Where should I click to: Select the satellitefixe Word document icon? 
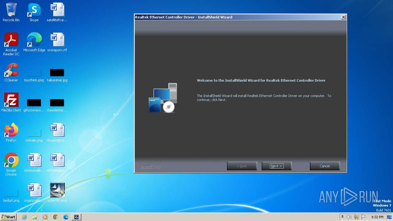57,12
